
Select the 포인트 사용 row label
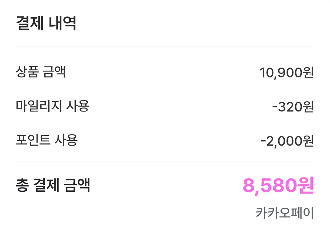click(x=46, y=140)
